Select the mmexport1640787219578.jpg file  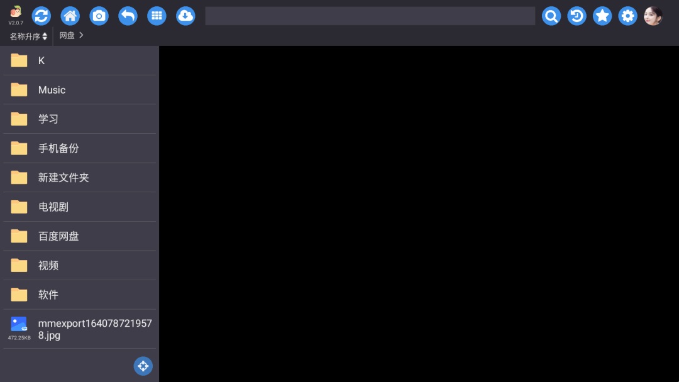point(80,329)
